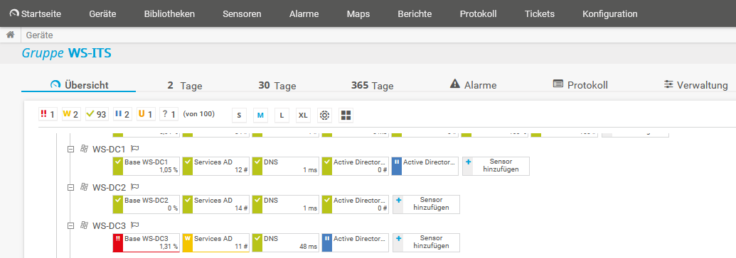The width and height of the screenshot is (736, 258).
Task: Select the XL view size
Action: 303,116
